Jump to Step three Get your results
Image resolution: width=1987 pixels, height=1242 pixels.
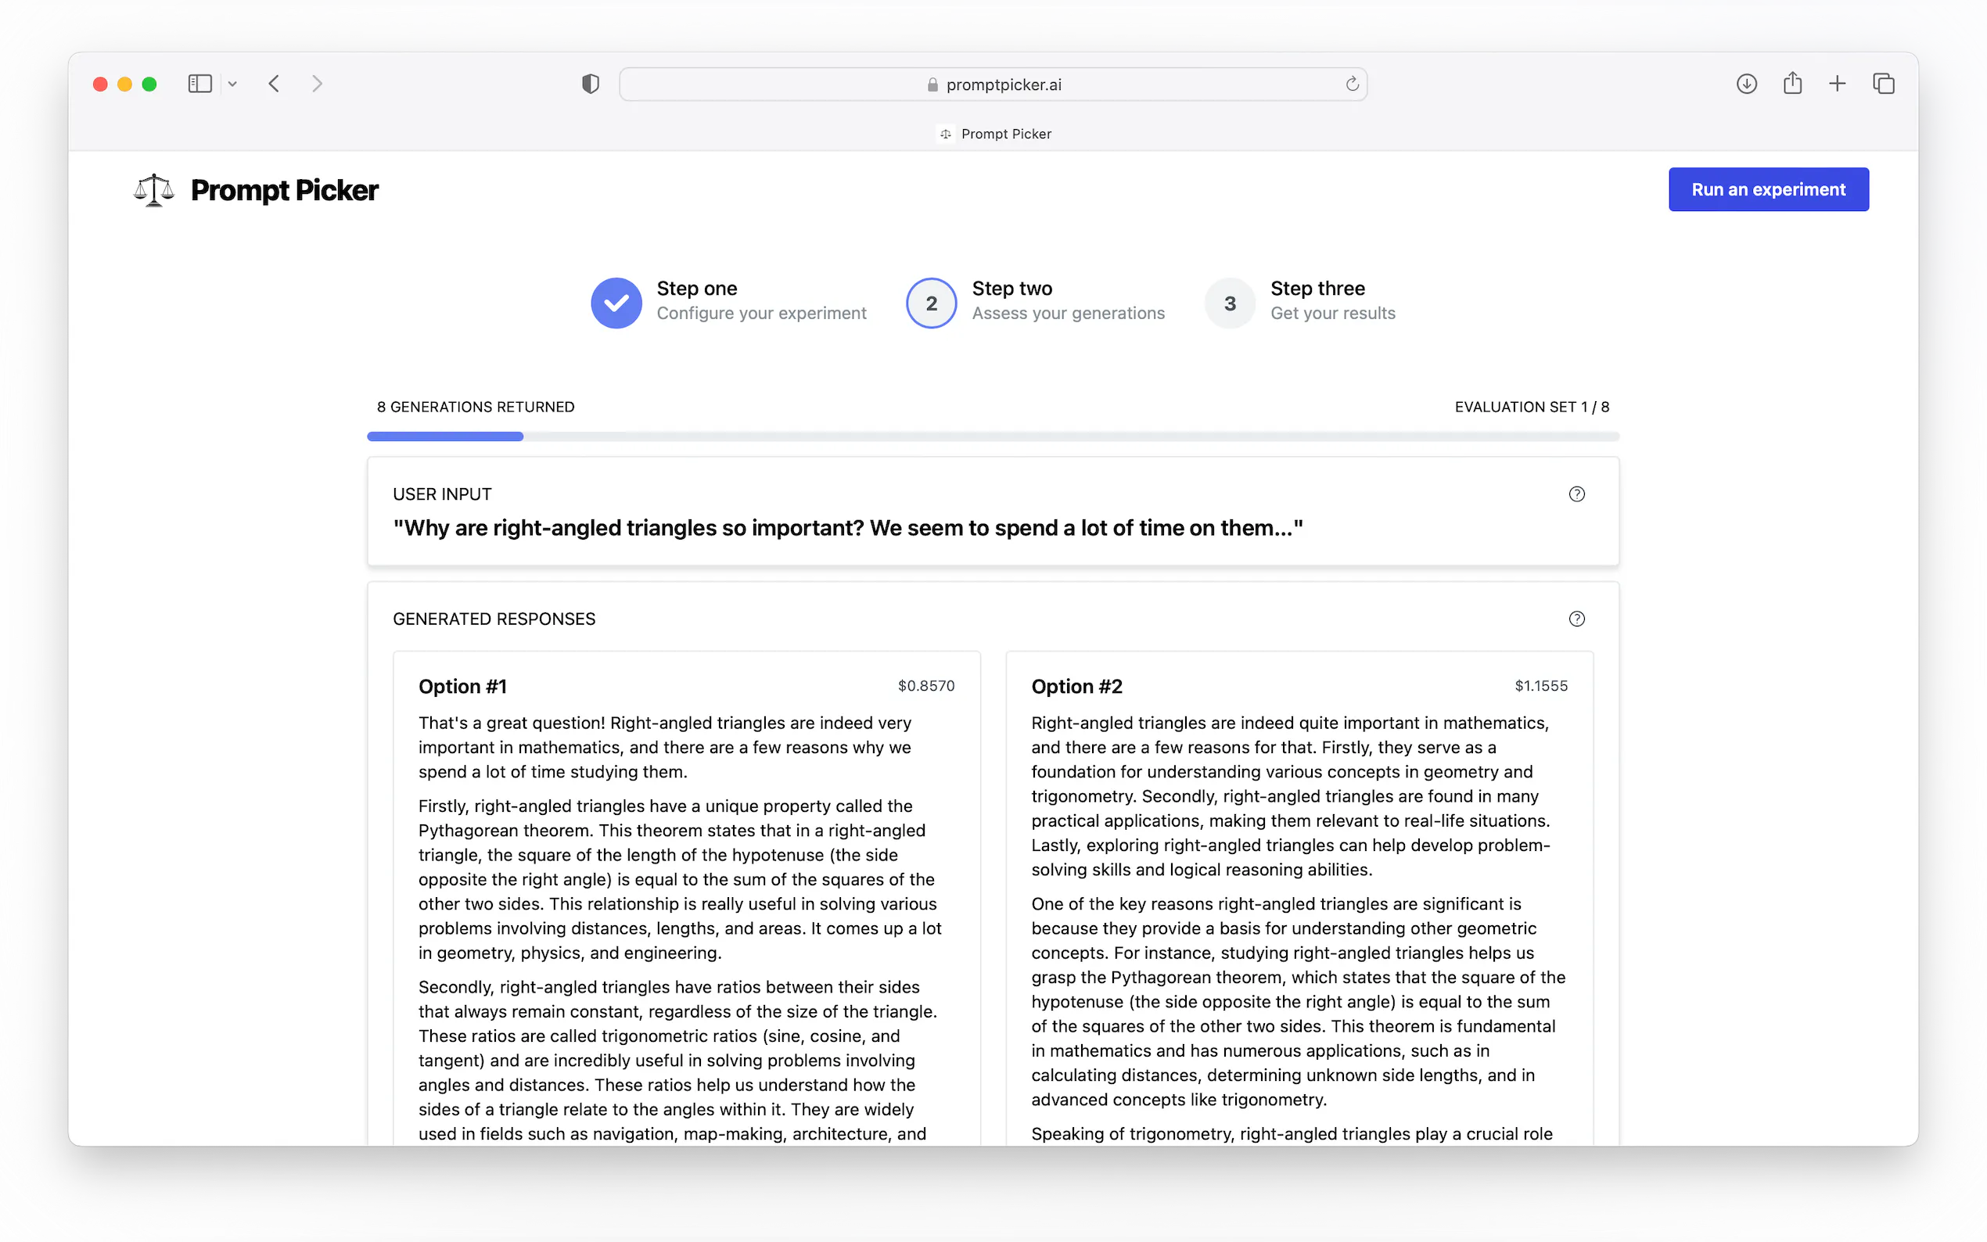1300,301
